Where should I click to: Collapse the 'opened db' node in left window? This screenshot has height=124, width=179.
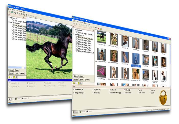pyautogui.click(x=9, y=17)
